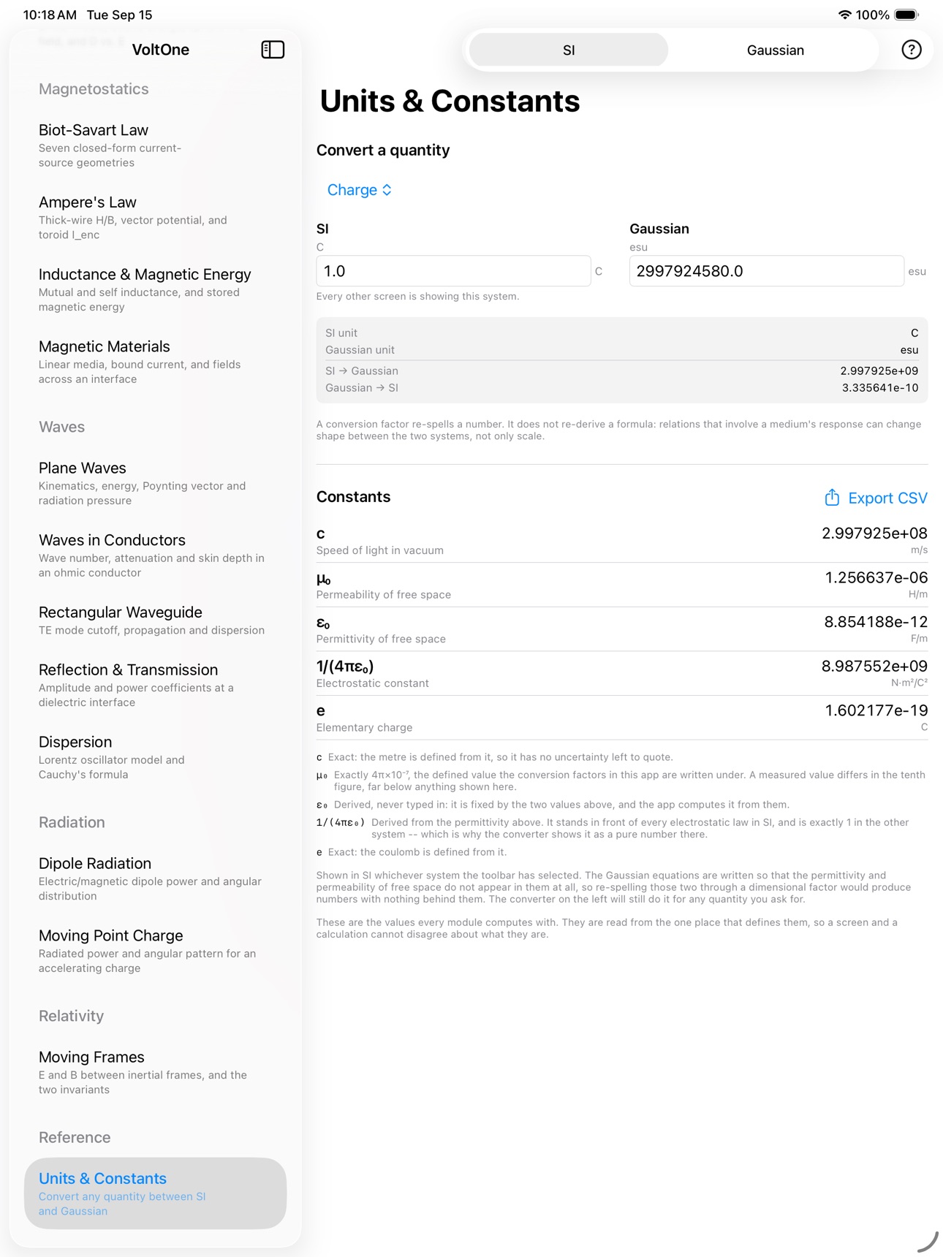Go to Inductance & Magnetic Energy
943x1257 pixels.
(x=155, y=290)
